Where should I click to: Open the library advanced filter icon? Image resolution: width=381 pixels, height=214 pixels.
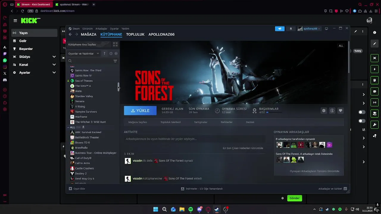pyautogui.click(x=115, y=61)
